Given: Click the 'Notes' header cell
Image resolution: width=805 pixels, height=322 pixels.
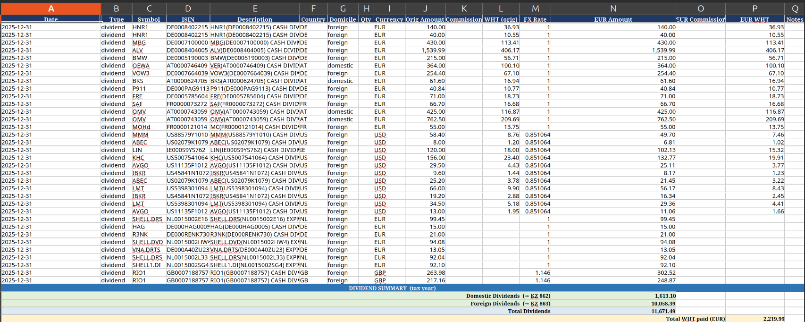Looking at the screenshot, I should click(x=795, y=19).
